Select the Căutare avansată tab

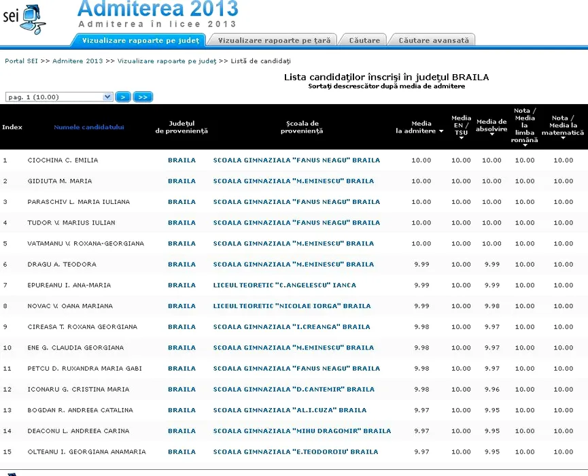(x=433, y=40)
